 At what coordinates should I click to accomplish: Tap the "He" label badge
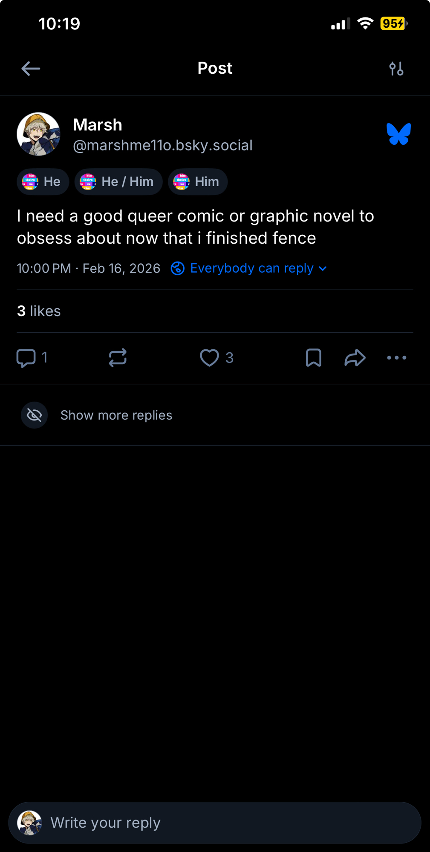pyautogui.click(x=43, y=182)
